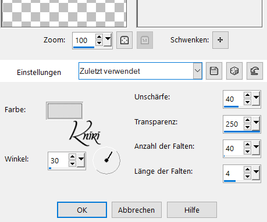
Task: Click the Anzahl der Falten value field
Action: tap(233, 149)
